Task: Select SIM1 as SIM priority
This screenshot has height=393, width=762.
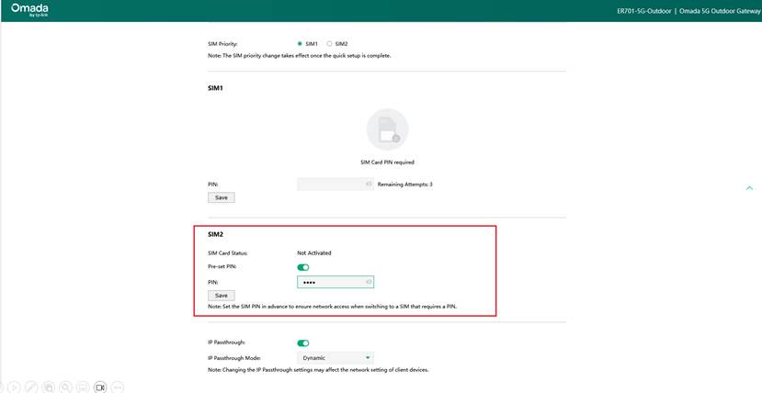Action: pos(301,43)
